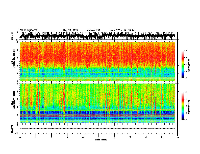Click the 'start UT = 0 : 10: 0' text

122,30
